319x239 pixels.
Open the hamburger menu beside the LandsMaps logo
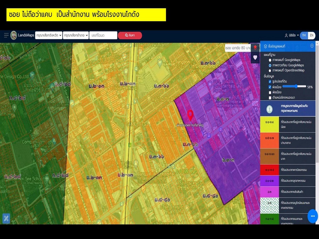click(x=6, y=35)
